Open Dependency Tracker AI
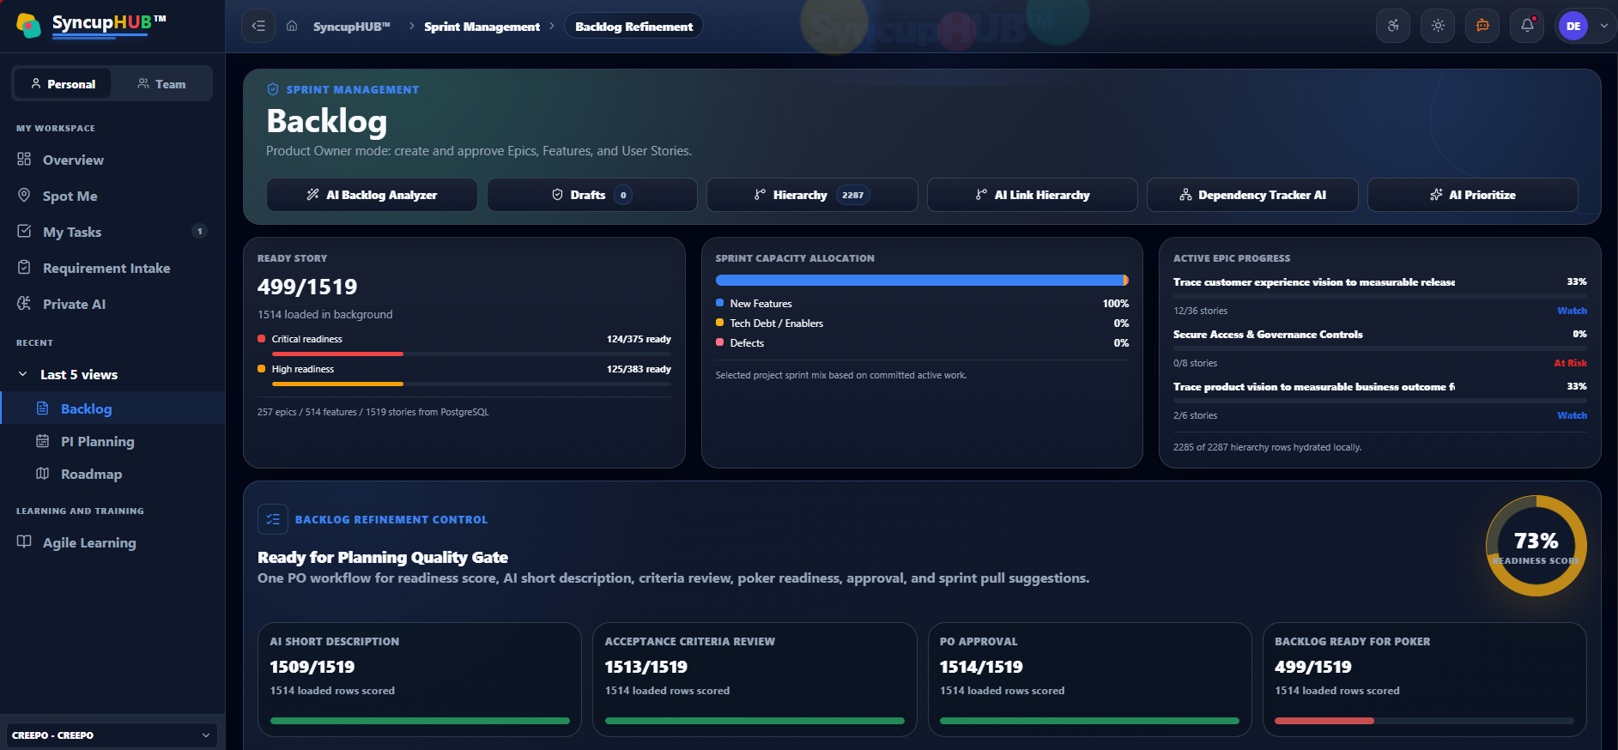 (1252, 195)
